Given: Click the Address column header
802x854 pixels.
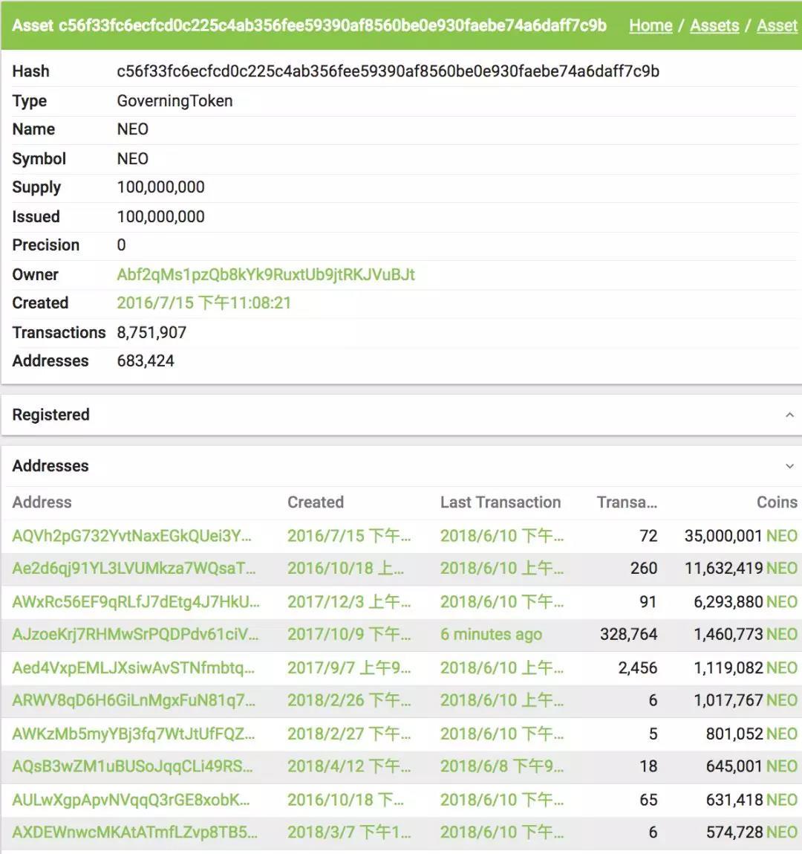Looking at the screenshot, I should pos(42,502).
